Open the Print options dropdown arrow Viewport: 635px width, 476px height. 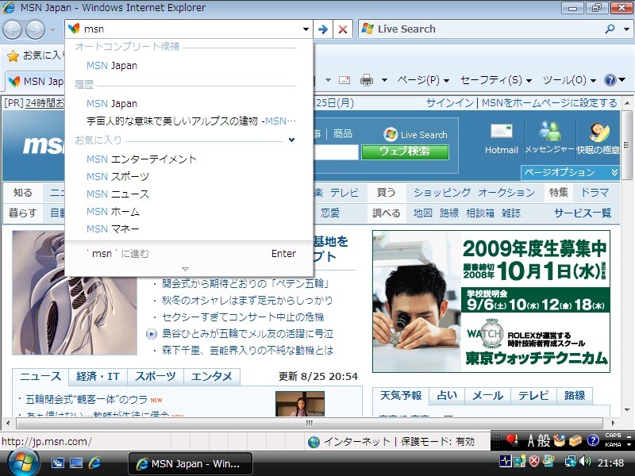point(384,80)
